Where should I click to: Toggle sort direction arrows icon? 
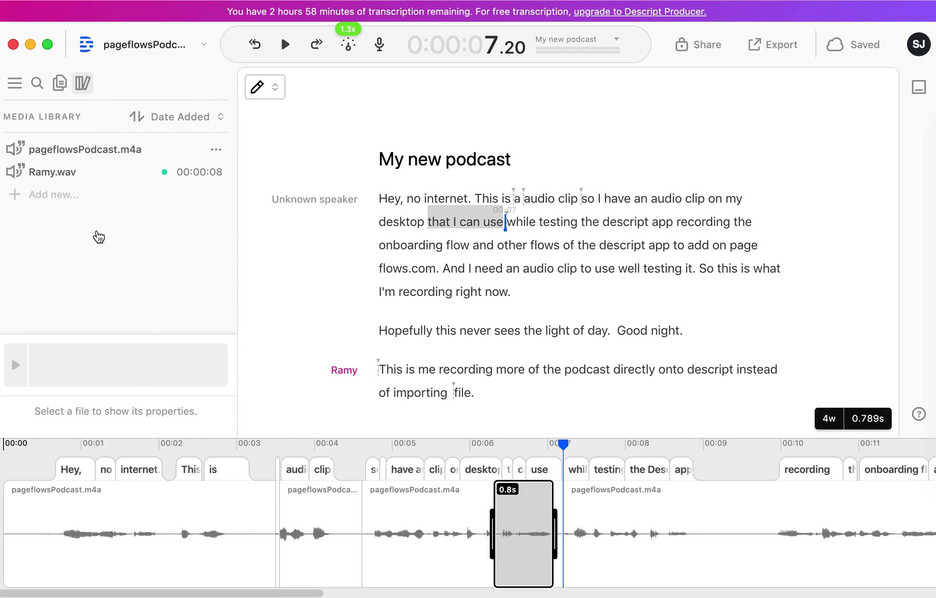136,117
